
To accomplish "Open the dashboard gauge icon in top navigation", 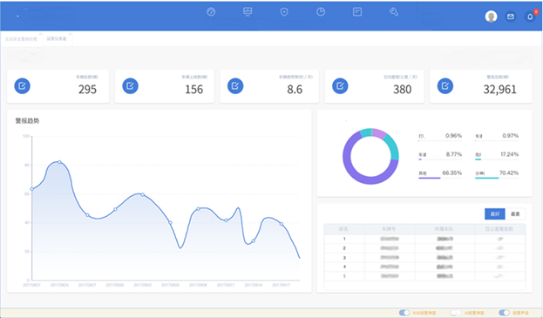I will click(x=211, y=12).
